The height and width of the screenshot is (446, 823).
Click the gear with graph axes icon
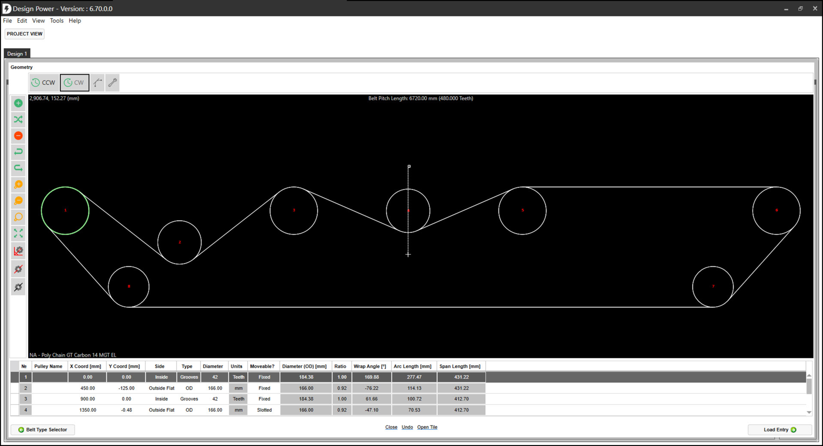(18, 251)
